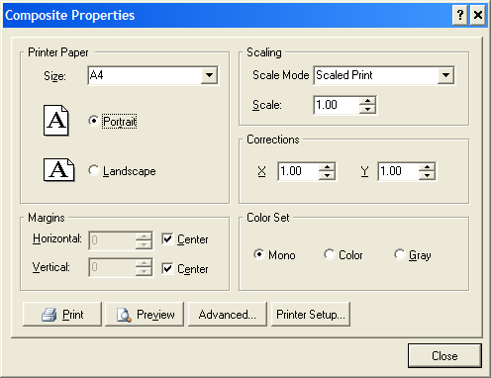Open the paper Size dropdown
The width and height of the screenshot is (491, 378).
tap(209, 75)
